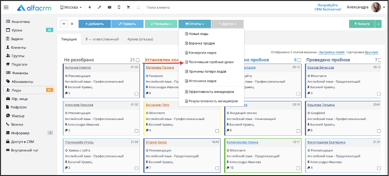Tick checkbox on Алексеев Ярослав card
Viewport: 389px width, 176px height.
136,131
